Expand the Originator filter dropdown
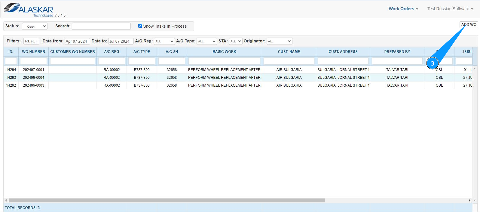The image size is (480, 212). 280,41
